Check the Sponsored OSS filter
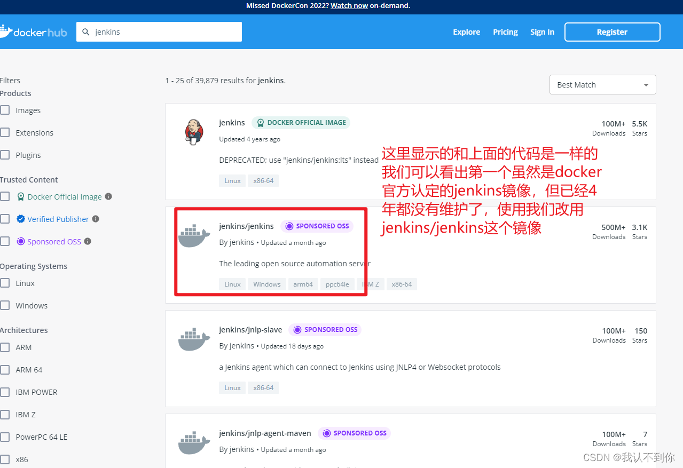Viewport: 683px width, 468px height. tap(5, 241)
